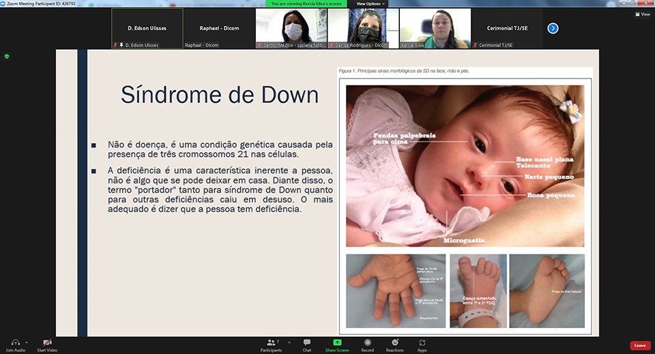
Task: Leave the meeting
Action: click(x=639, y=345)
